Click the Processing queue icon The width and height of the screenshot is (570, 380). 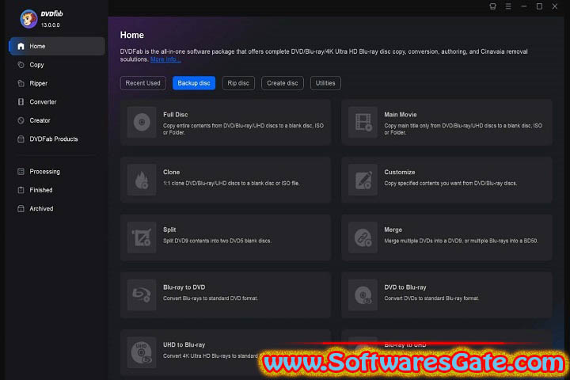tap(21, 171)
